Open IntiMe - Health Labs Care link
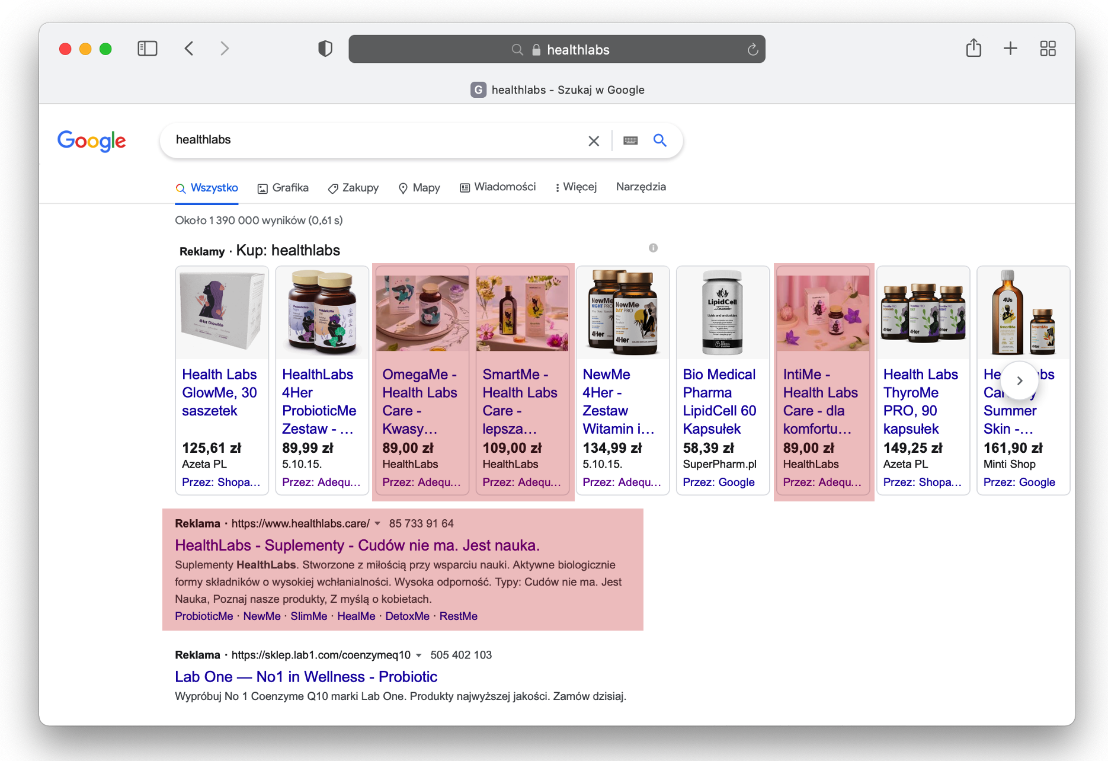This screenshot has width=1108, height=761. (821, 401)
